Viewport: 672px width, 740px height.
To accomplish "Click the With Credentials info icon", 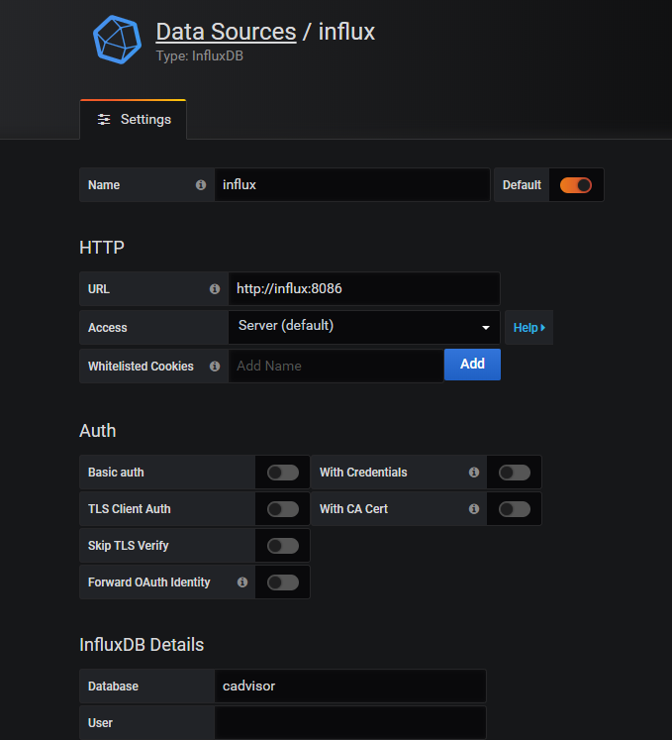I will [474, 472].
